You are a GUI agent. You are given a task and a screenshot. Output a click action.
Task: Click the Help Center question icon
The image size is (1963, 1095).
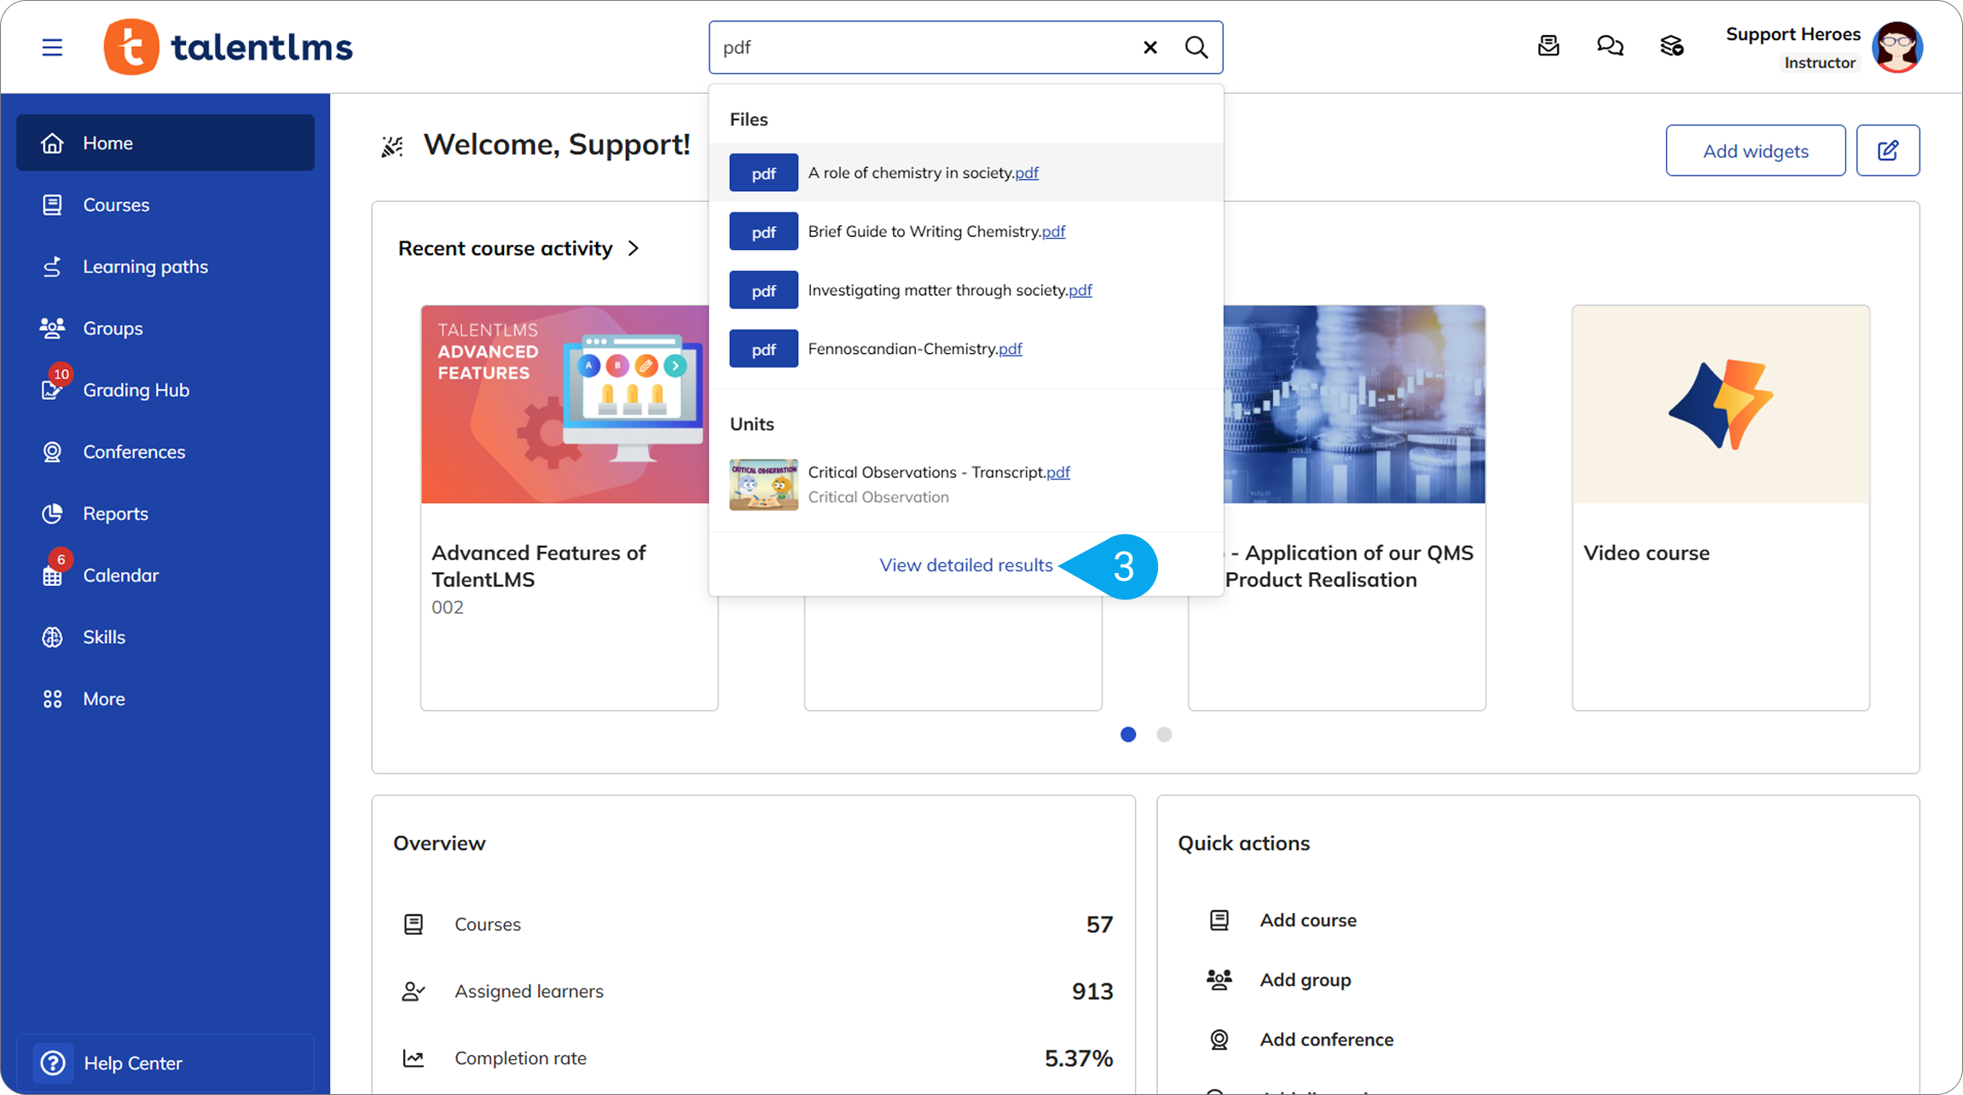tap(53, 1063)
